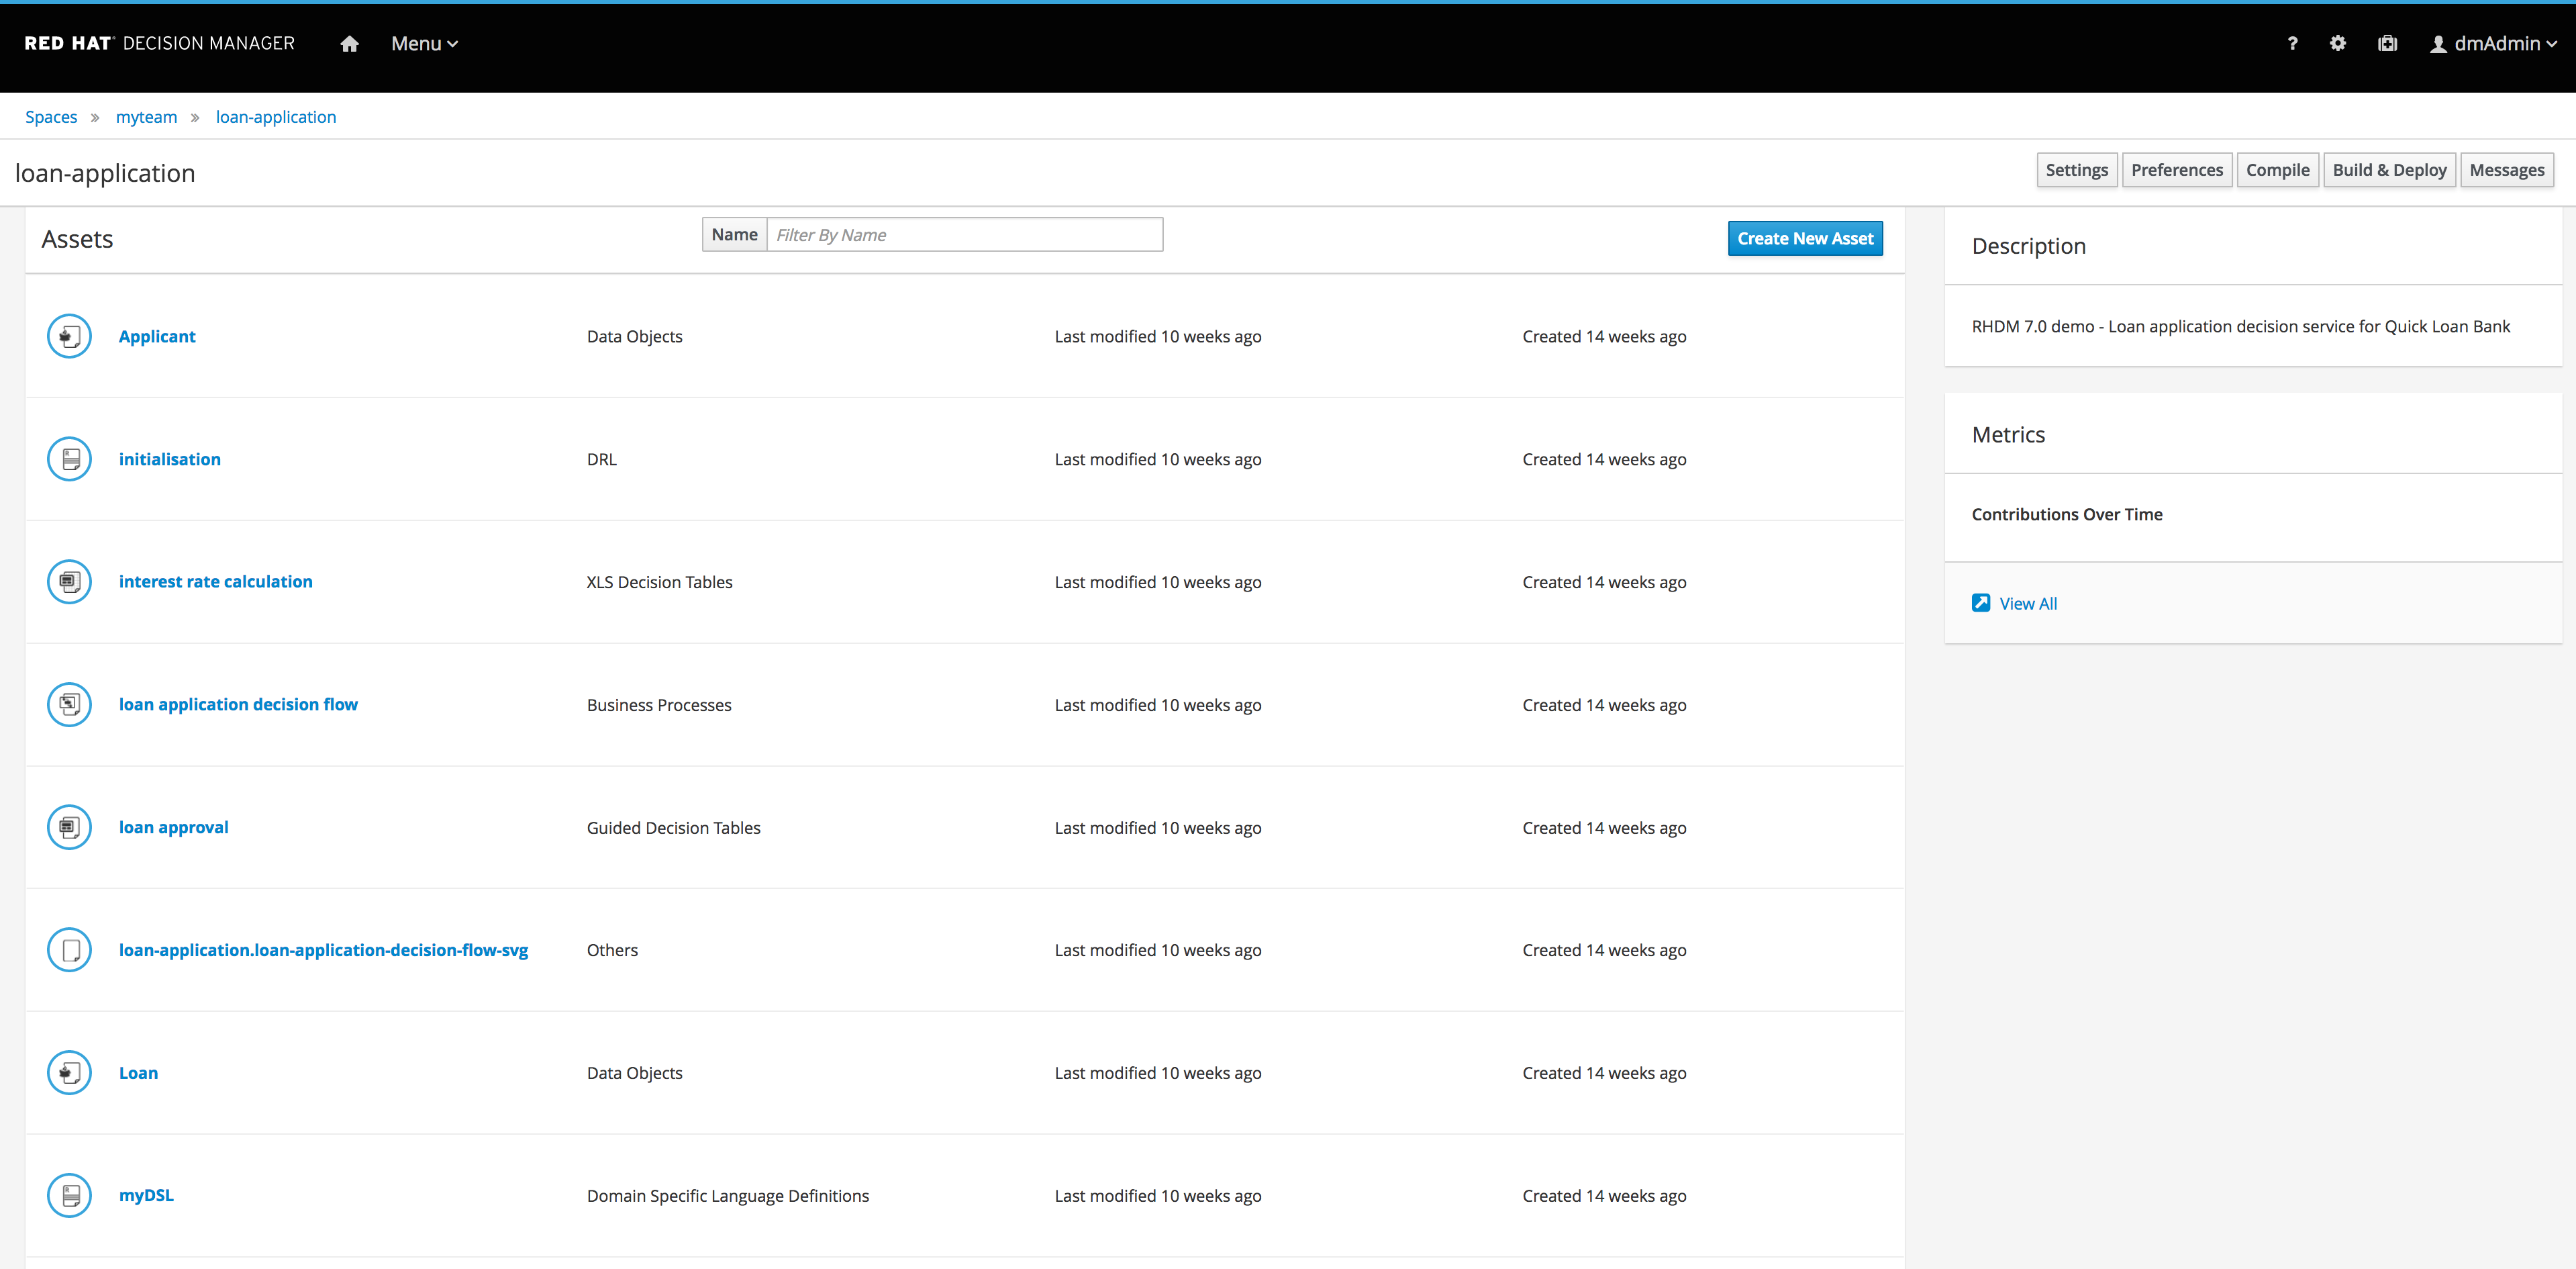2576x1269 pixels.
Task: Focus the Filter By Name field
Action: click(963, 235)
